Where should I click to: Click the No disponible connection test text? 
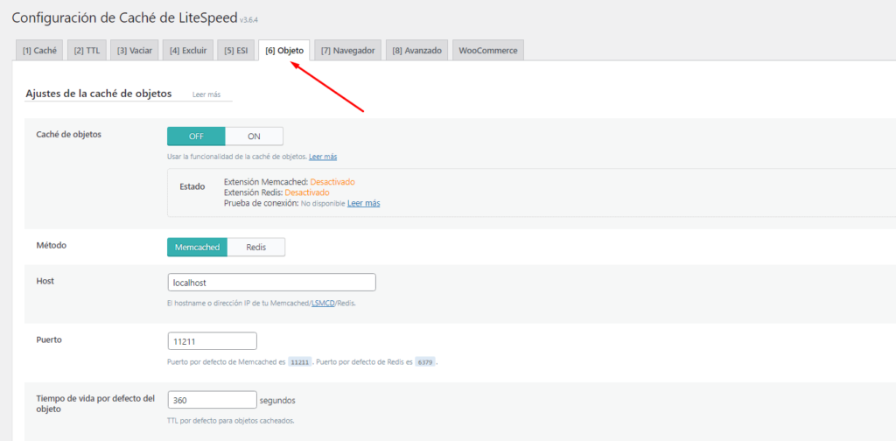click(323, 203)
